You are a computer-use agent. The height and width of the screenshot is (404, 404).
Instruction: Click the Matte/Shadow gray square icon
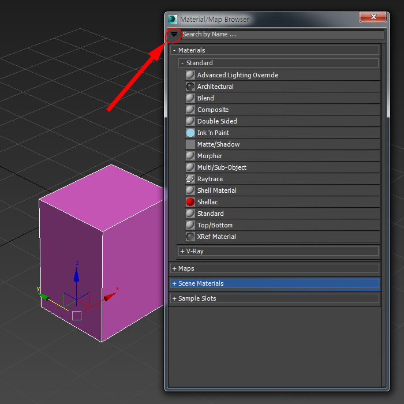pyautogui.click(x=190, y=144)
